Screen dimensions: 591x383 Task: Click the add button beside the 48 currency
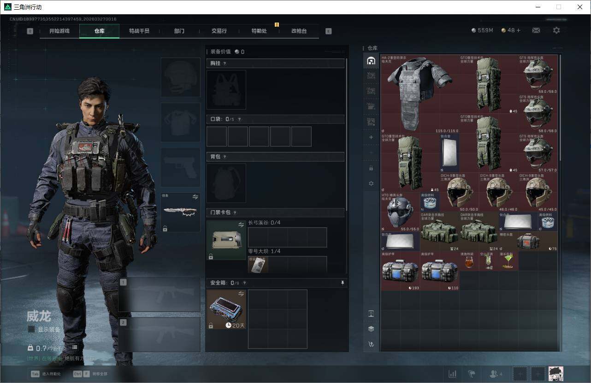click(x=518, y=30)
